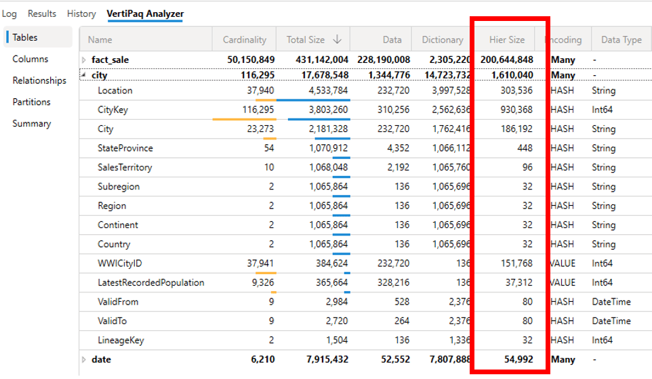
Task: Expand the fact_sale table row
Action: tap(84, 60)
